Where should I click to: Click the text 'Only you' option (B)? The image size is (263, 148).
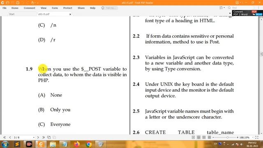[60, 110]
